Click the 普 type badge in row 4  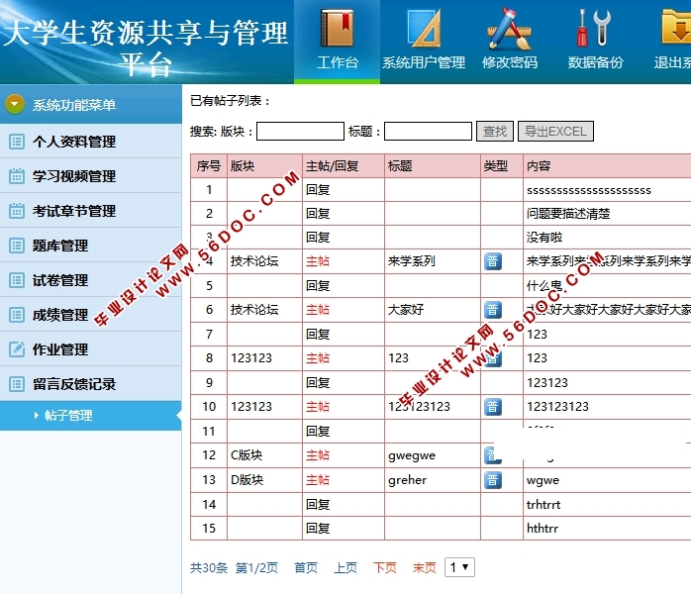point(493,261)
